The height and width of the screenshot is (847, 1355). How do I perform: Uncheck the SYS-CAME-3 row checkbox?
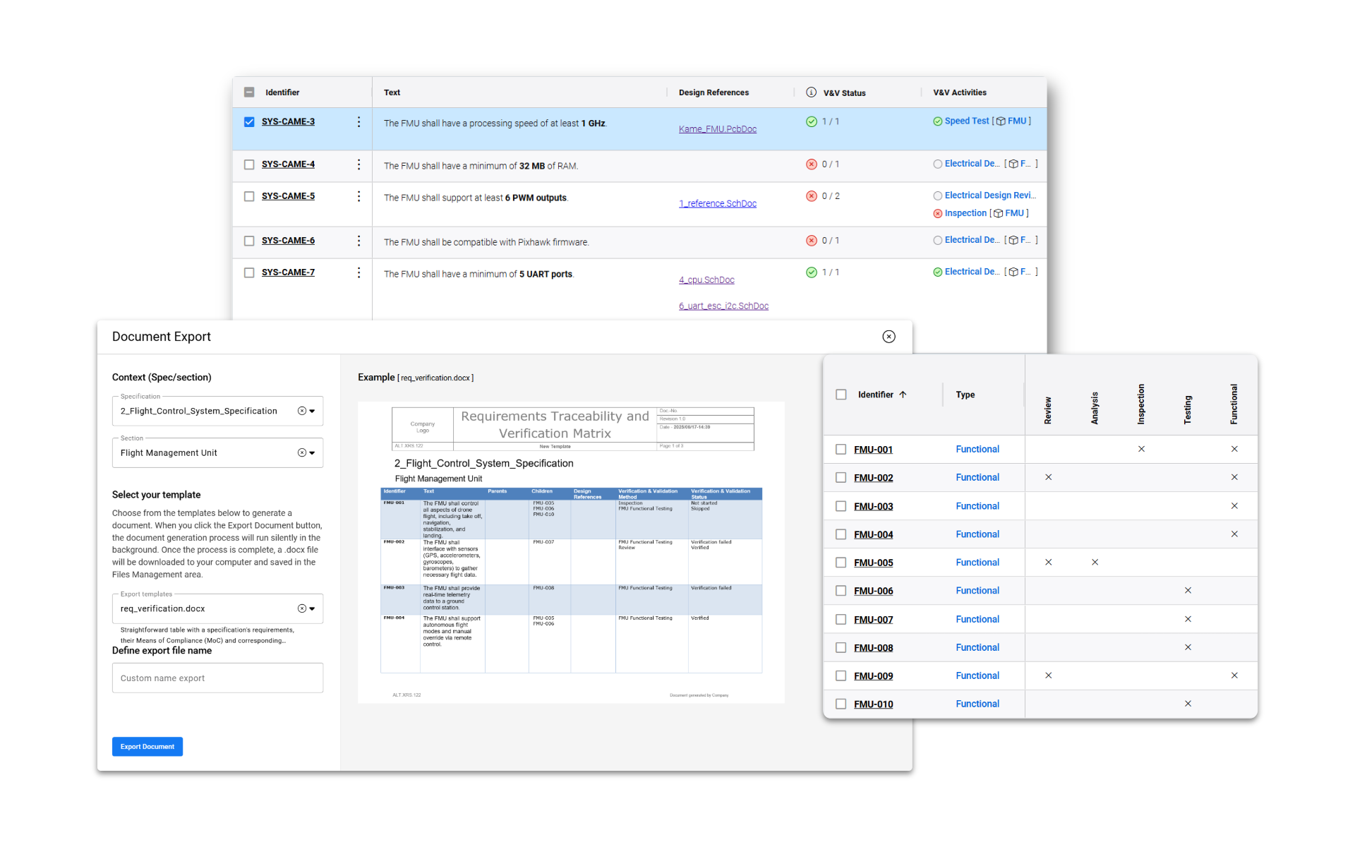249,122
